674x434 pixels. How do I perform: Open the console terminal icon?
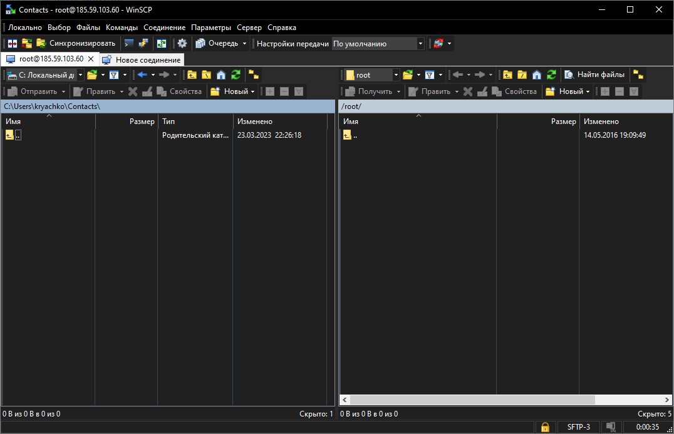(128, 43)
